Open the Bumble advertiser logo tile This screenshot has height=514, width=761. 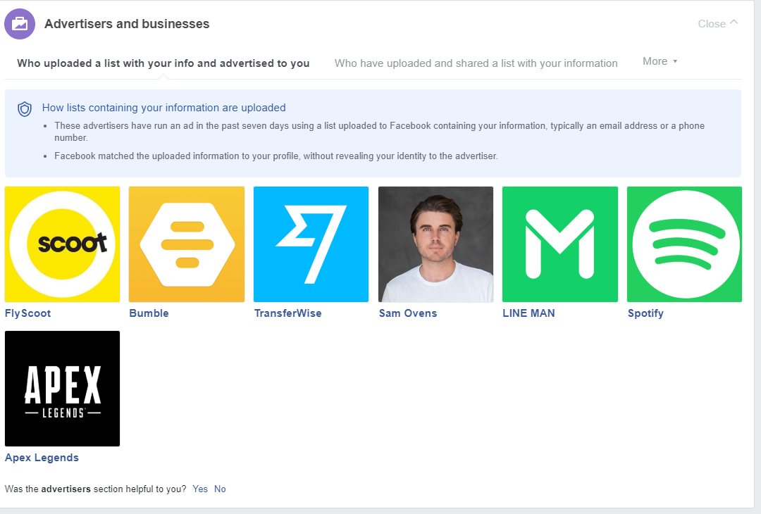(187, 244)
